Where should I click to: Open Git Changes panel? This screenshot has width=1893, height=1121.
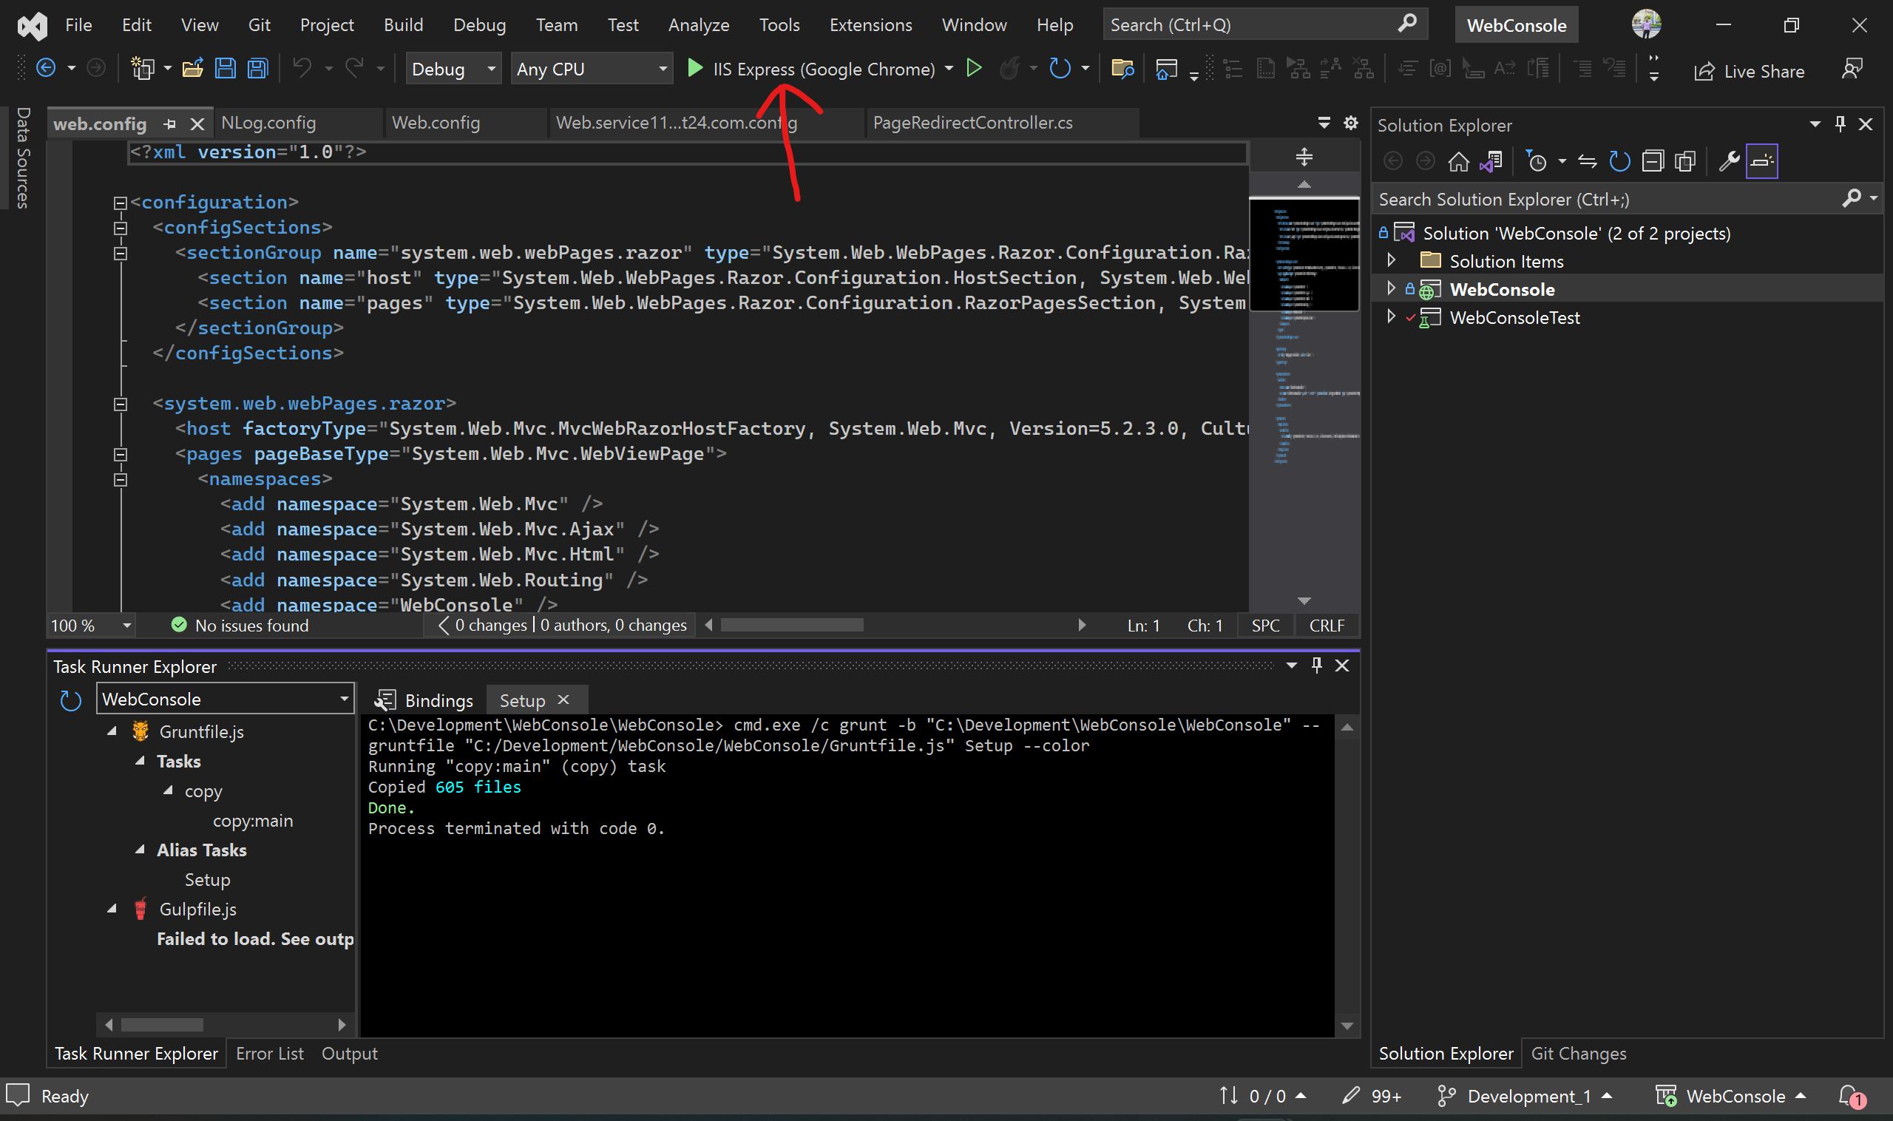[1578, 1053]
